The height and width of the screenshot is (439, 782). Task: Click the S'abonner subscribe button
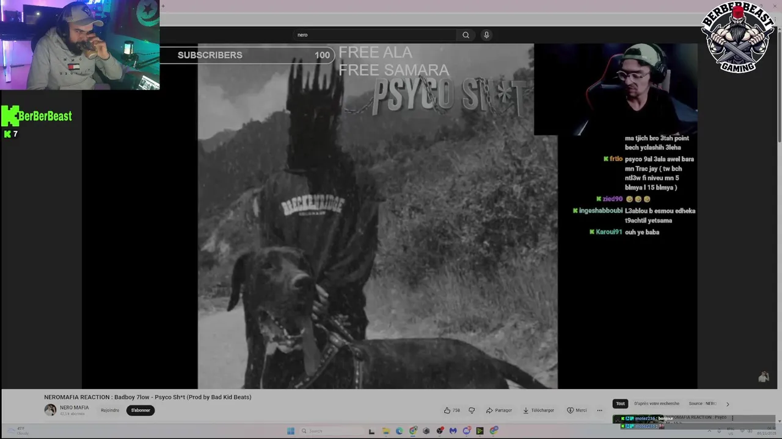coord(141,410)
